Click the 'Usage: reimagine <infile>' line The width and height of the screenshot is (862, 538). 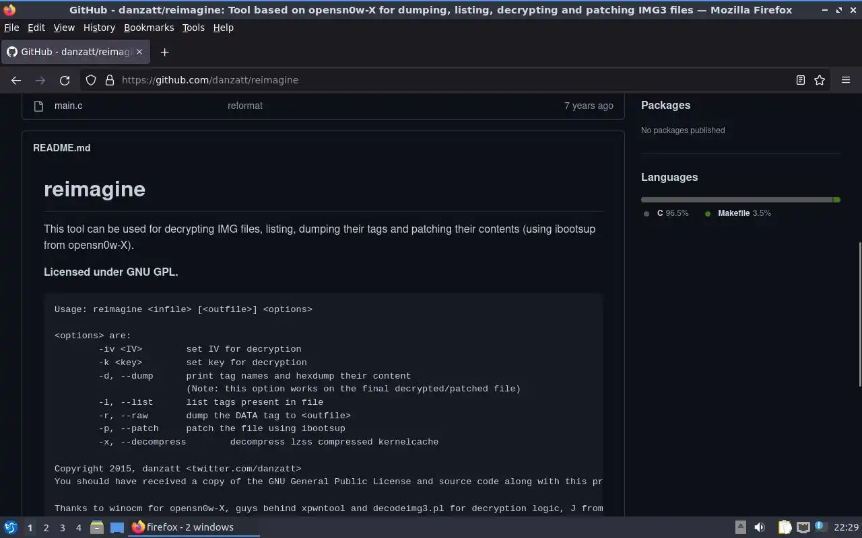pyautogui.click(x=183, y=309)
